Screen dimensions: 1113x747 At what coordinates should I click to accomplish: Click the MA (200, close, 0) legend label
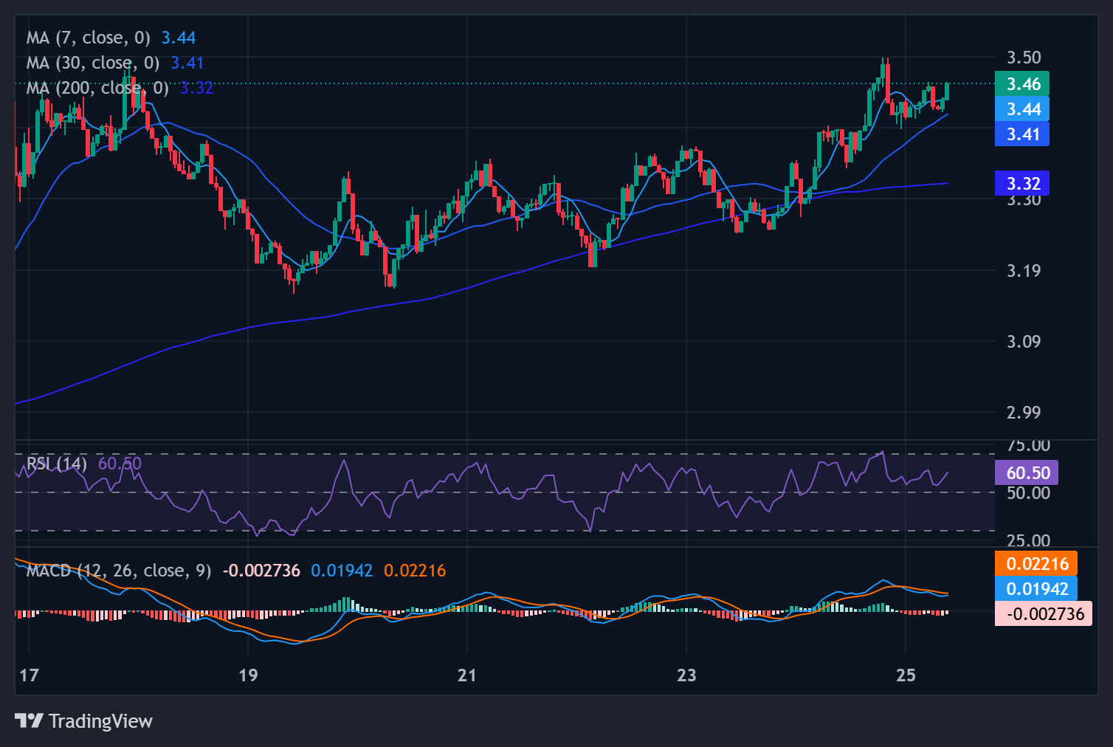coord(97,89)
